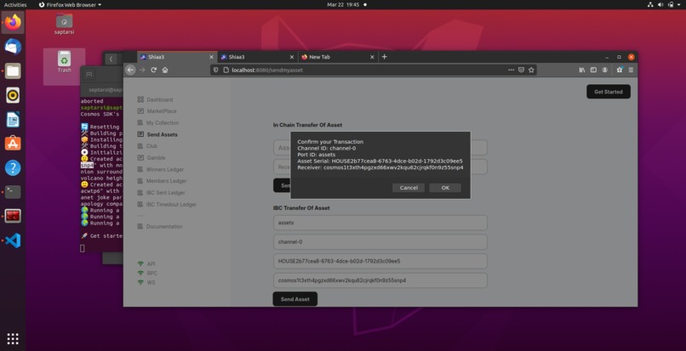Click the tracking protection shield icon
Viewport: 686px width, 351px height.
coord(215,70)
